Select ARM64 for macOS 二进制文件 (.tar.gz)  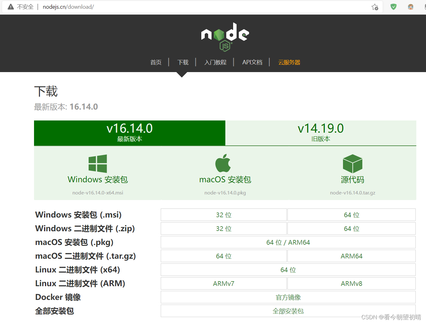click(x=351, y=256)
